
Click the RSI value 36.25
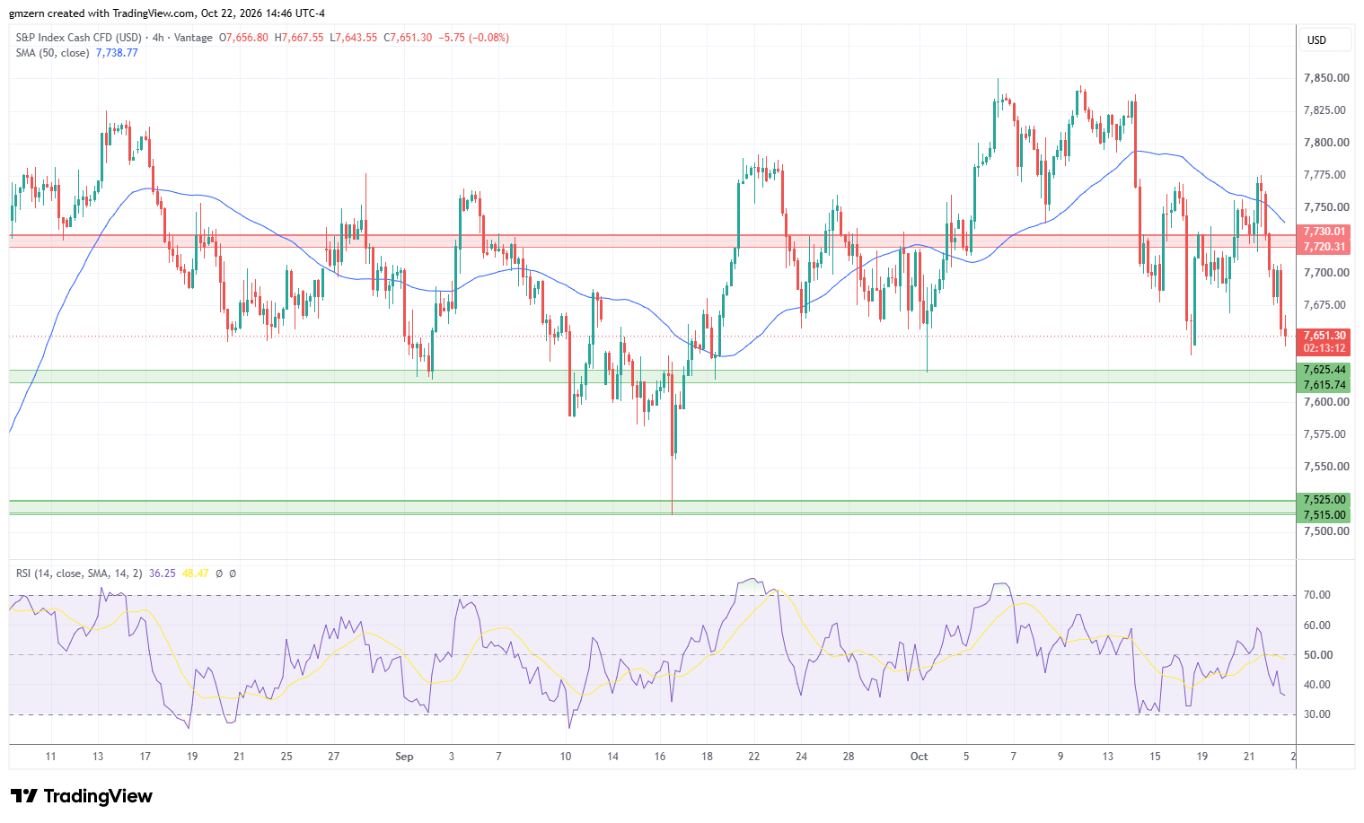(163, 573)
